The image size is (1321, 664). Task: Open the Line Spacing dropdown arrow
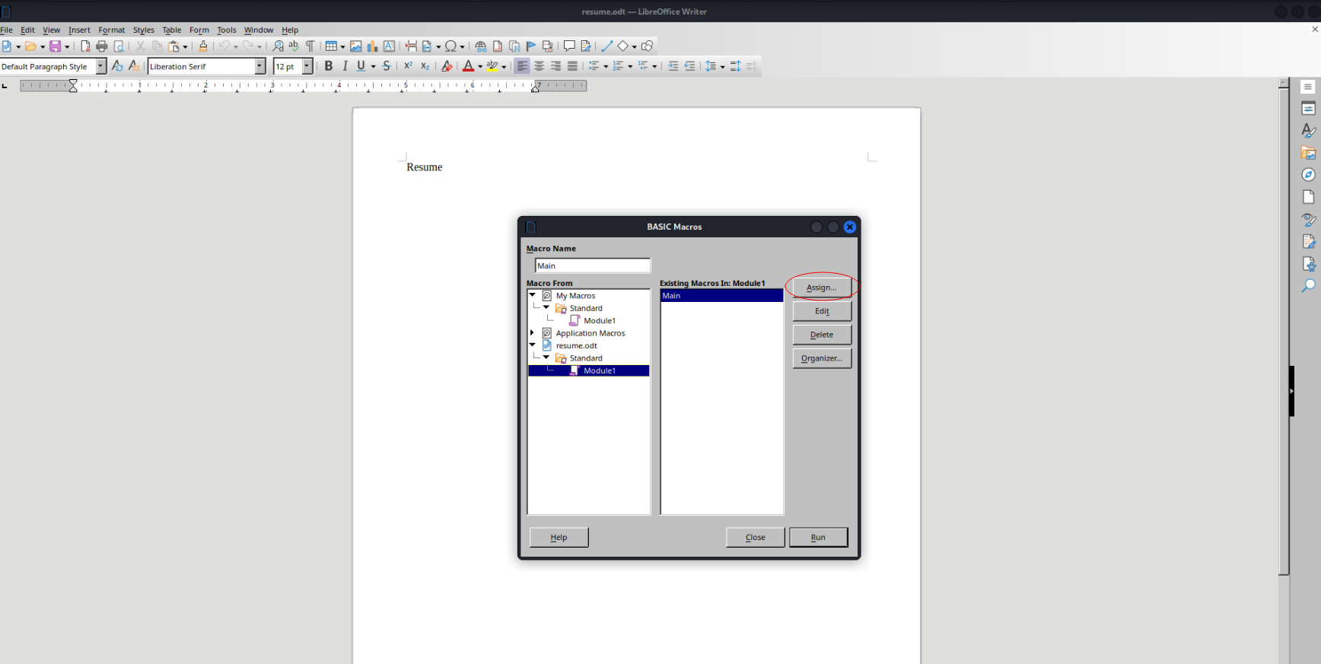(722, 67)
